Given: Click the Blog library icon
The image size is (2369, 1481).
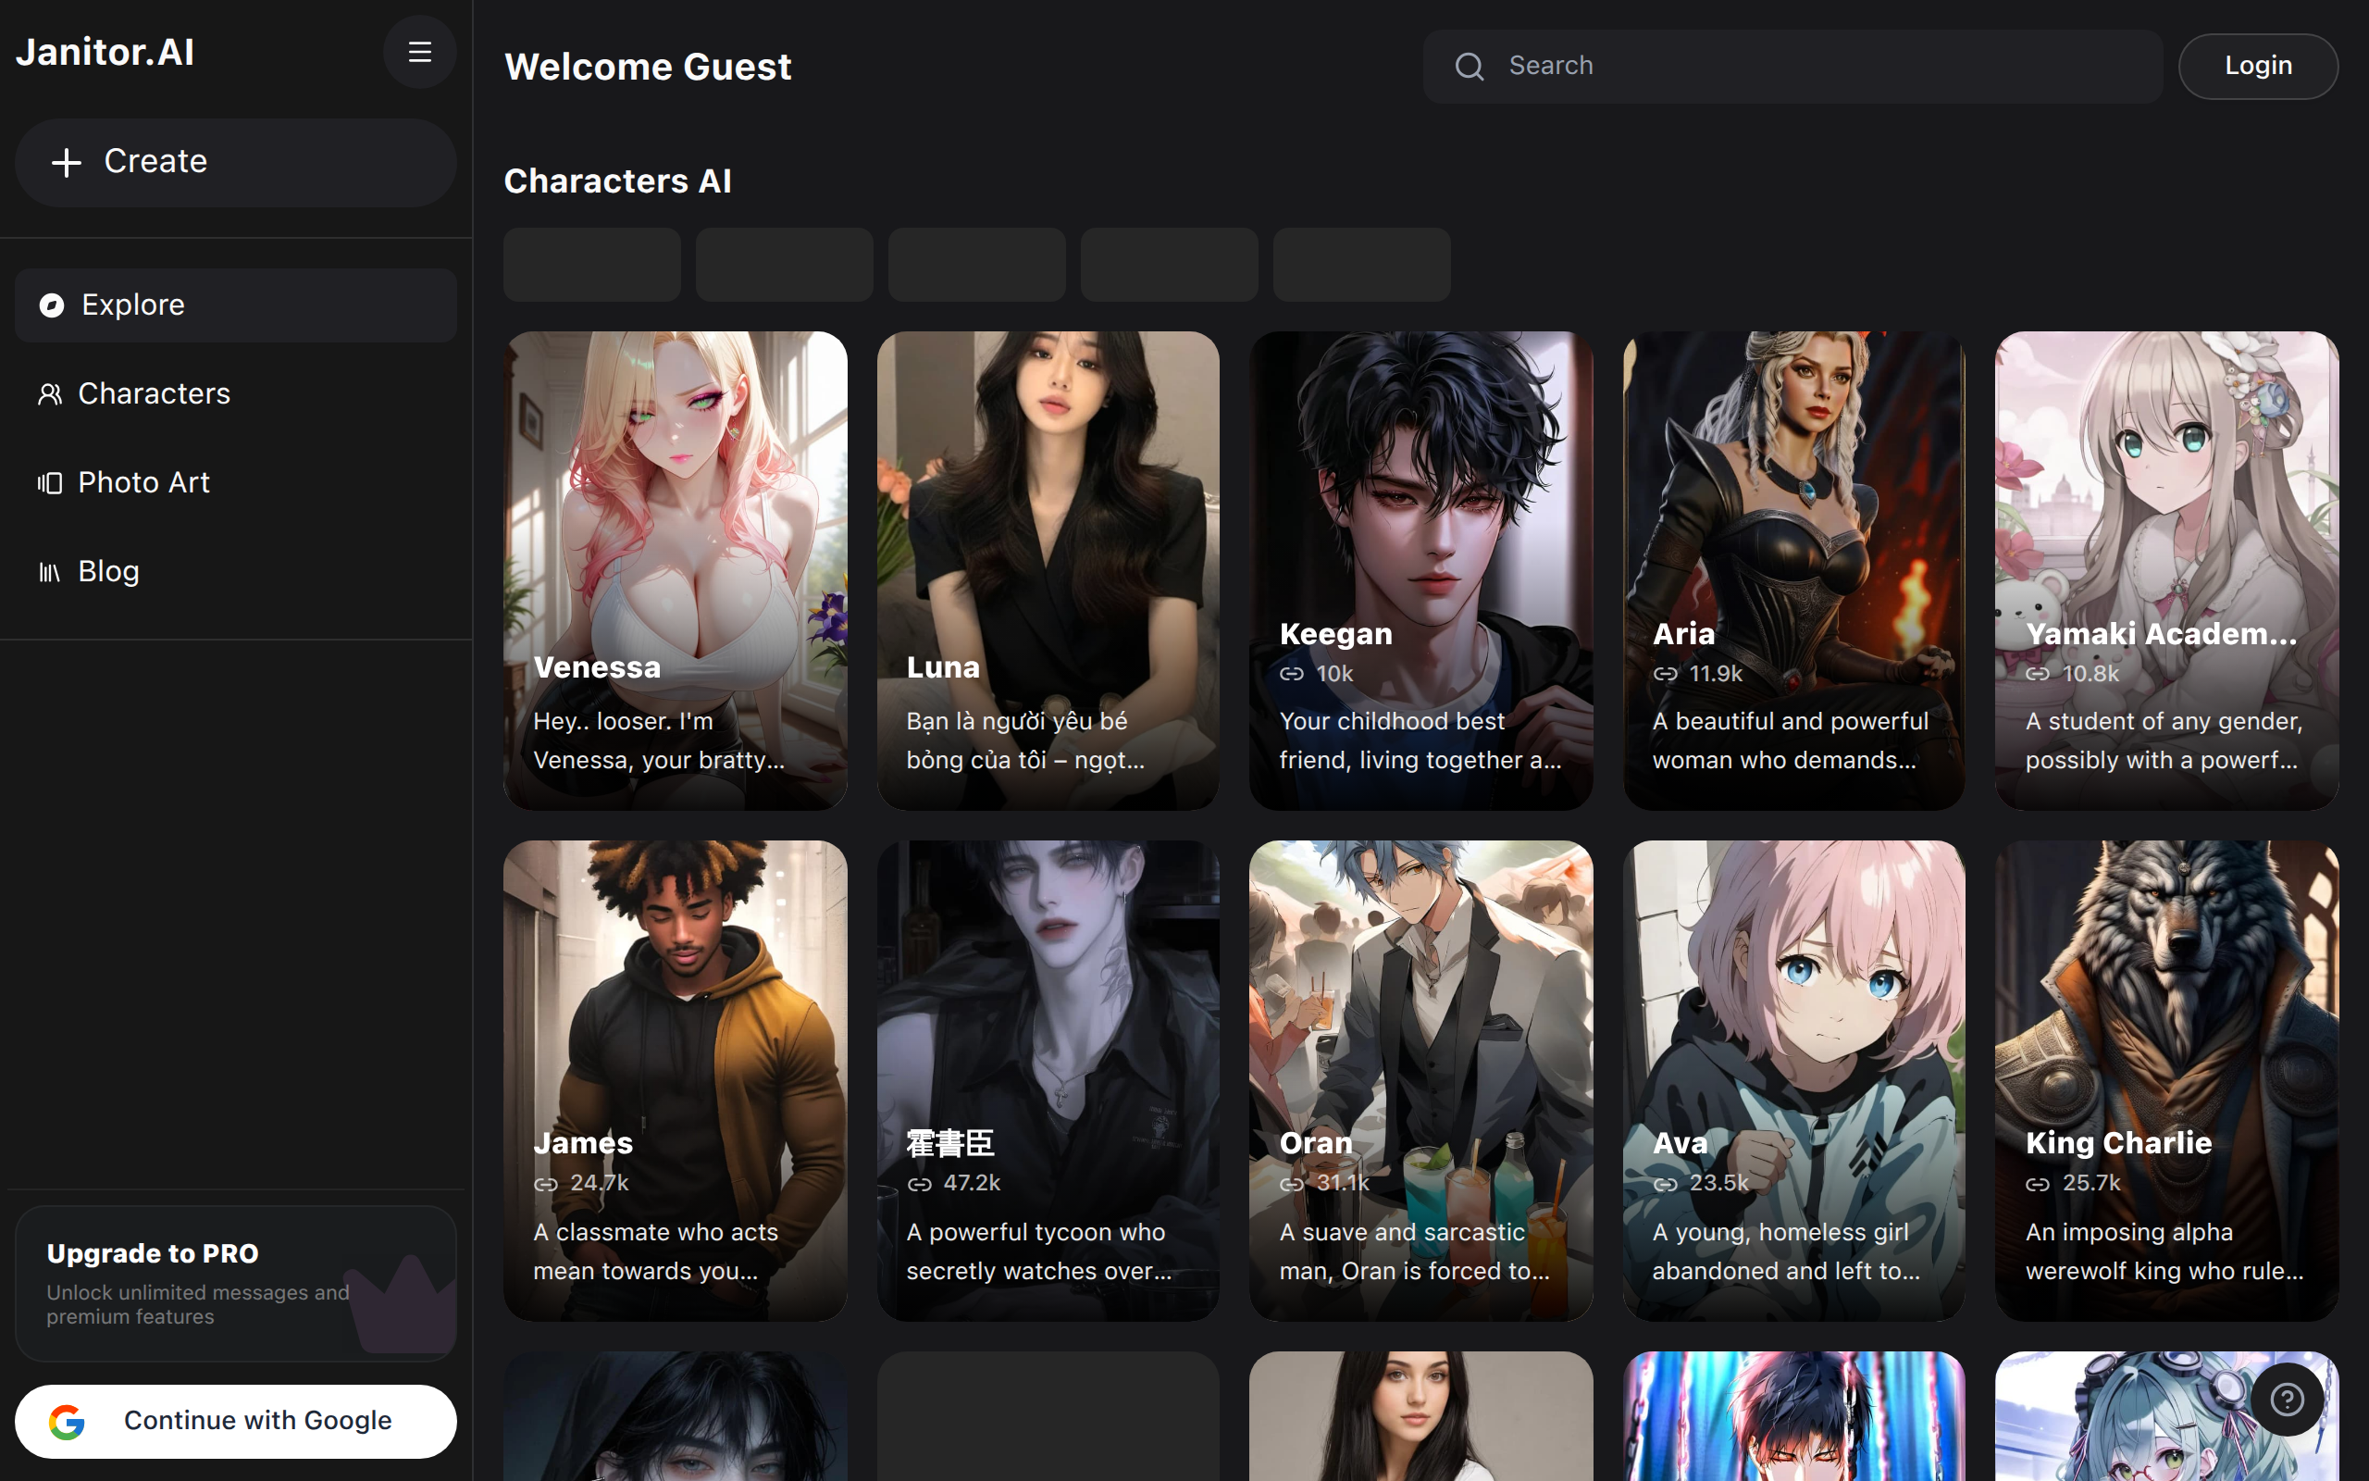Looking at the screenshot, I should click(50, 572).
